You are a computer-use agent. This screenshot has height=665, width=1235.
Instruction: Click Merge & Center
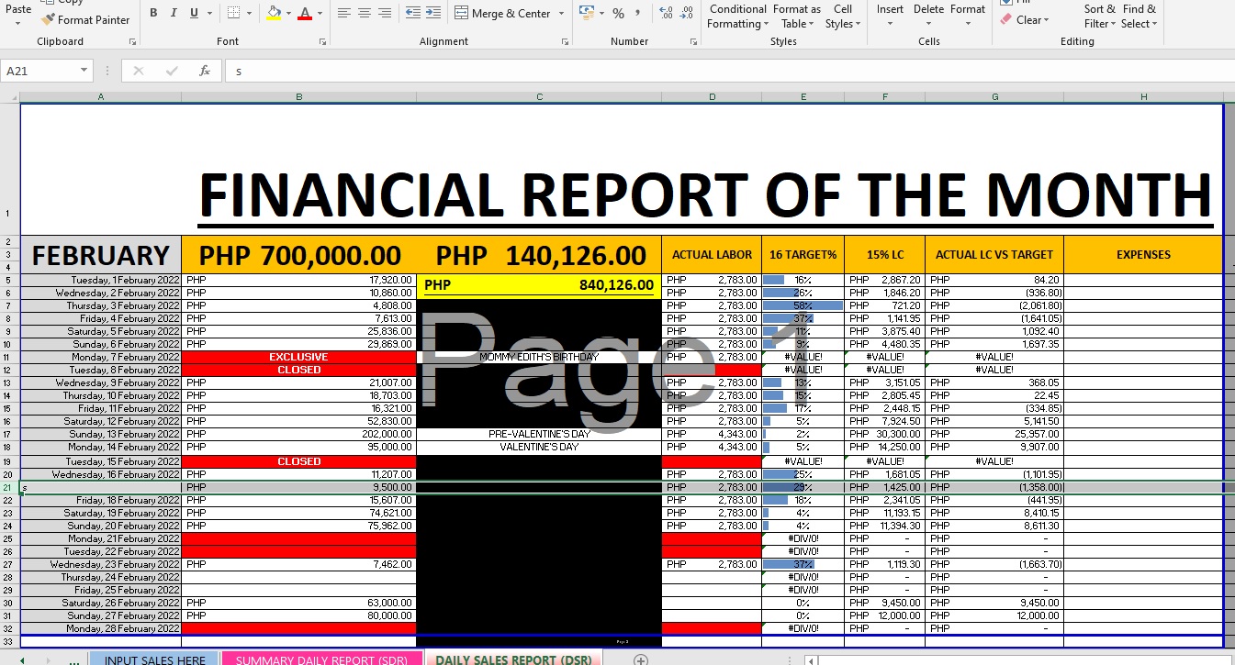coord(501,14)
